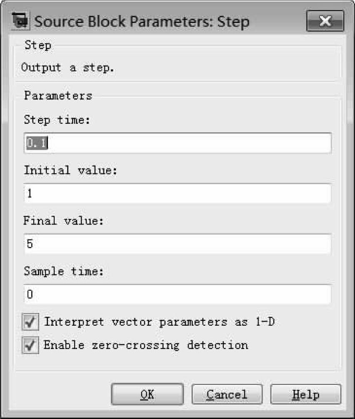Click the "Output a step." description text
This screenshot has height=419, width=355.
(x=67, y=67)
